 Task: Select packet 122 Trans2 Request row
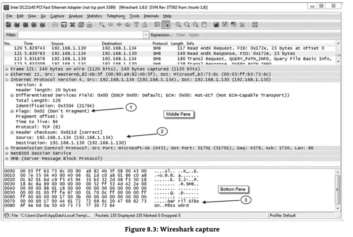click(x=170, y=59)
